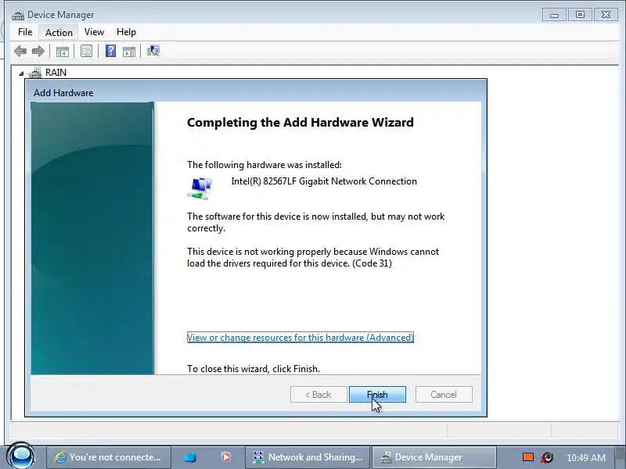Image resolution: width=626 pixels, height=469 pixels.
Task: Open the File menu
Action: (x=25, y=32)
